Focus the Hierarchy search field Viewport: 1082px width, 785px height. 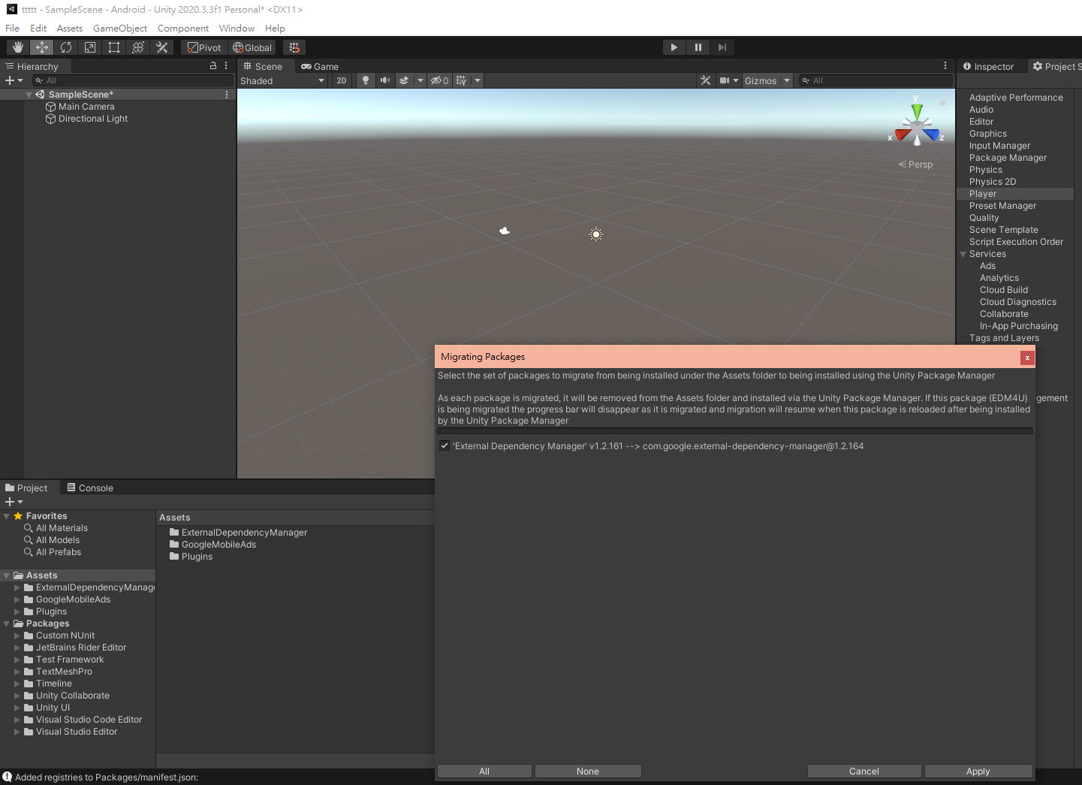(x=133, y=80)
